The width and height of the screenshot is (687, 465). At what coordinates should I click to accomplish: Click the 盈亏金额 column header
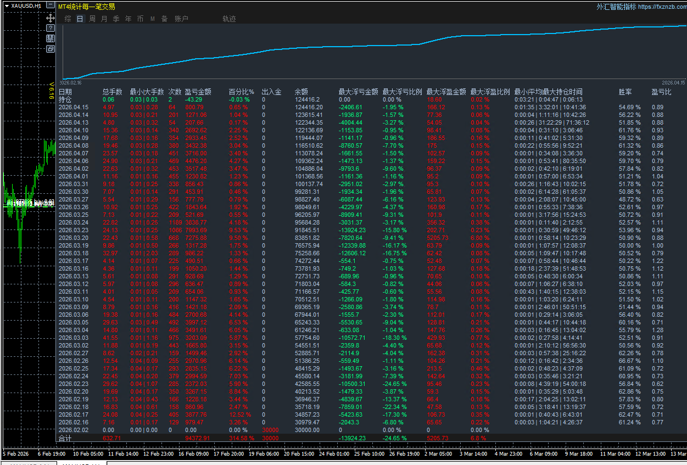(x=198, y=92)
